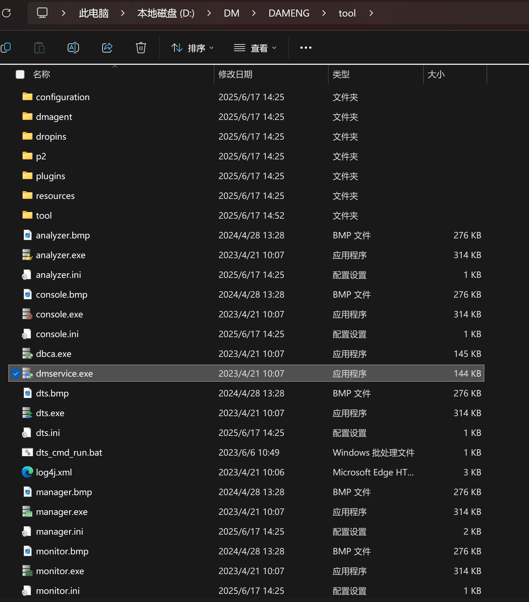Viewport: 529px width, 602px height.
Task: Open the 排序 sort dropdown
Action: click(x=192, y=48)
